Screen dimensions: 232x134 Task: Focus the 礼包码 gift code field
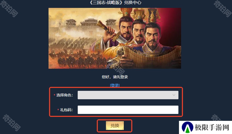coord(128,110)
